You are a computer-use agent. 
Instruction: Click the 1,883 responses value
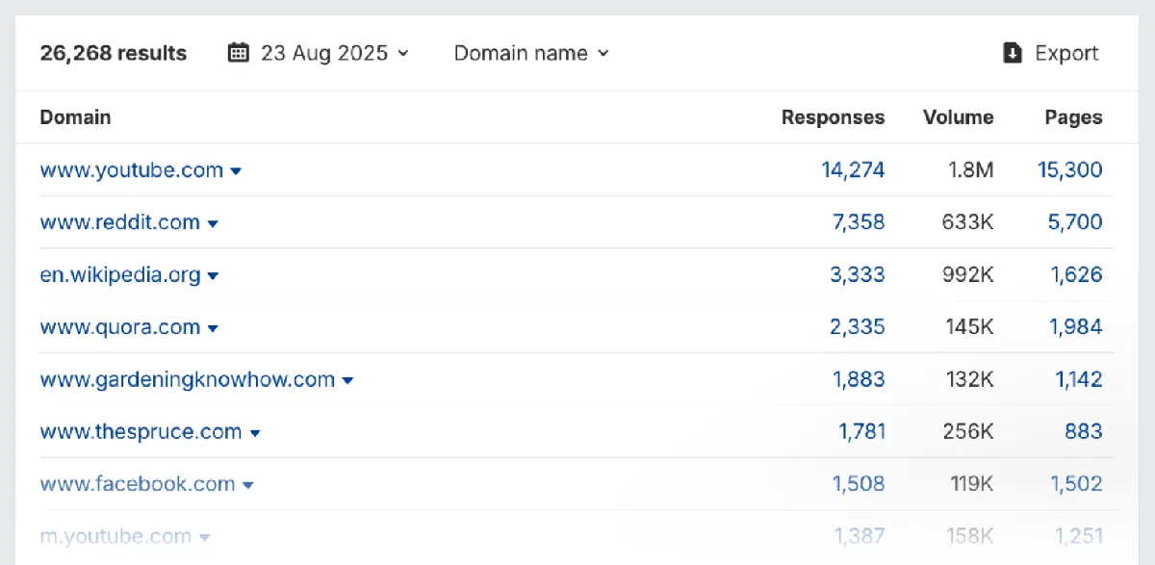click(859, 379)
